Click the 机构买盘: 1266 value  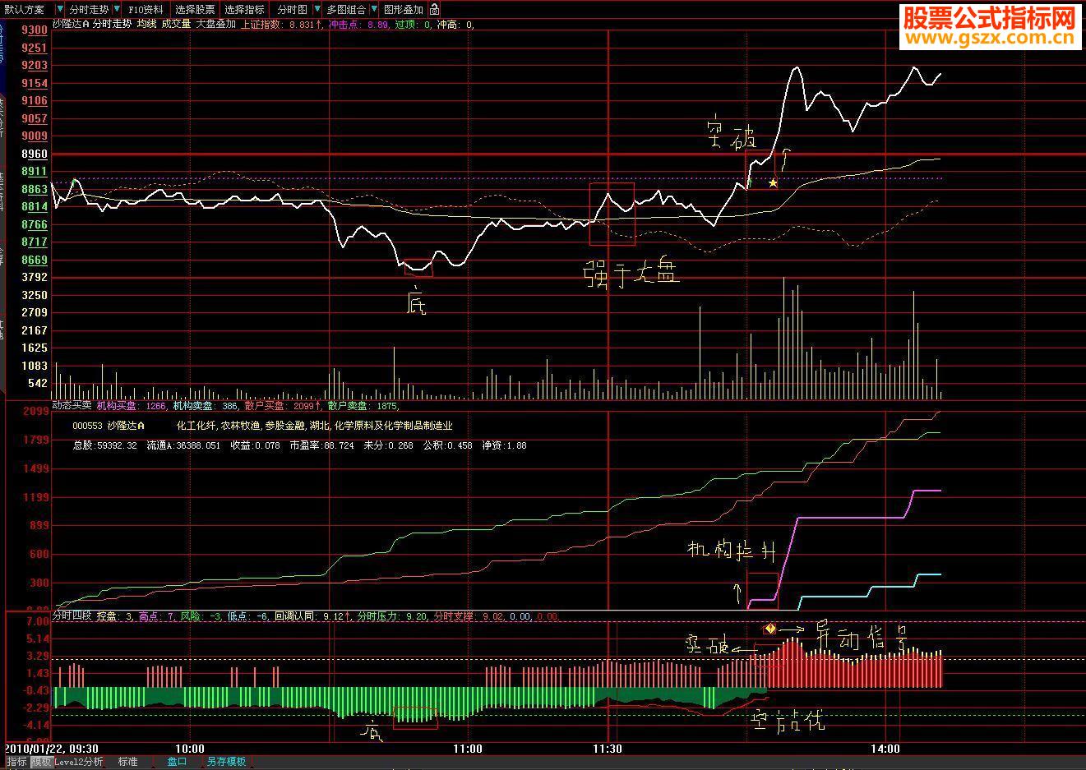(132, 406)
